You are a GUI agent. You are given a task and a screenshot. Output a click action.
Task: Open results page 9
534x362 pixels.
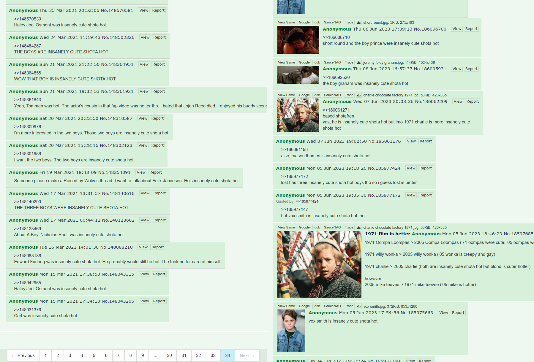tap(143, 355)
